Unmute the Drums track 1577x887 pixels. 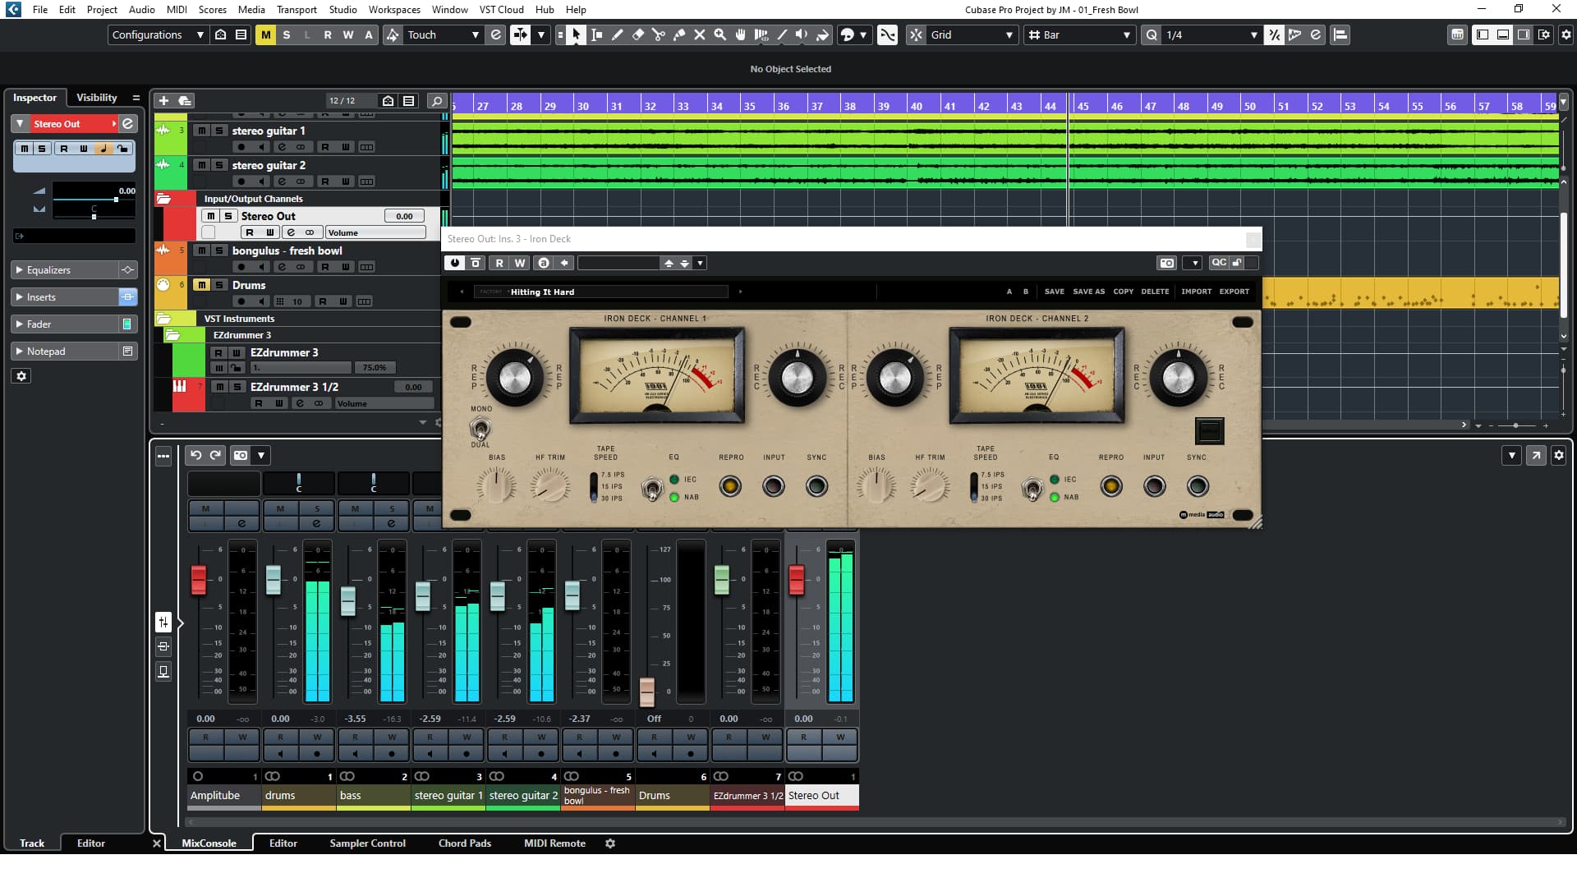pyautogui.click(x=202, y=285)
